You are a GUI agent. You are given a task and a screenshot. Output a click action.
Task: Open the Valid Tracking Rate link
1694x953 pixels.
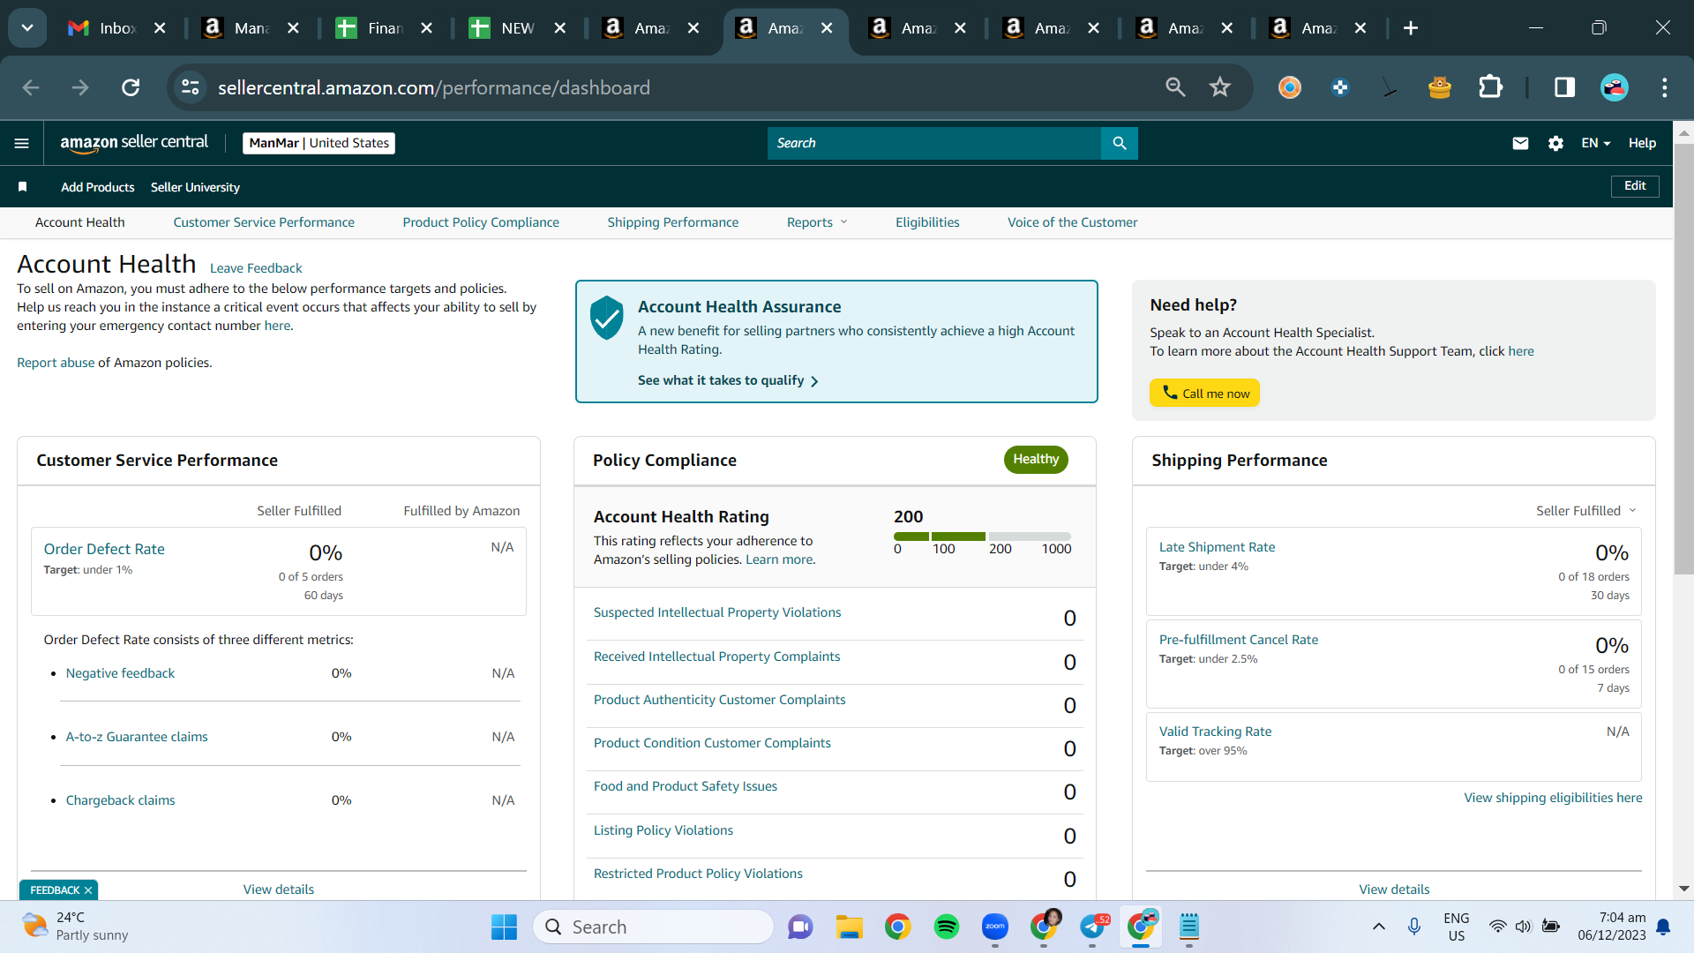pyautogui.click(x=1215, y=732)
